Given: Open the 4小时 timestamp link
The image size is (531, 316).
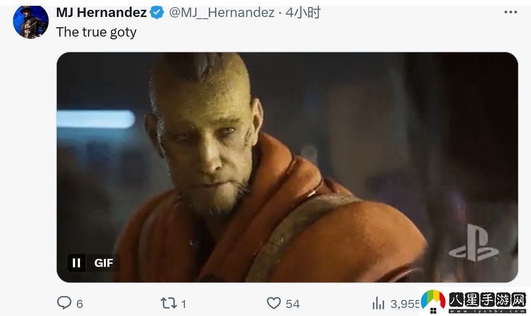Looking at the screenshot, I should 303,13.
